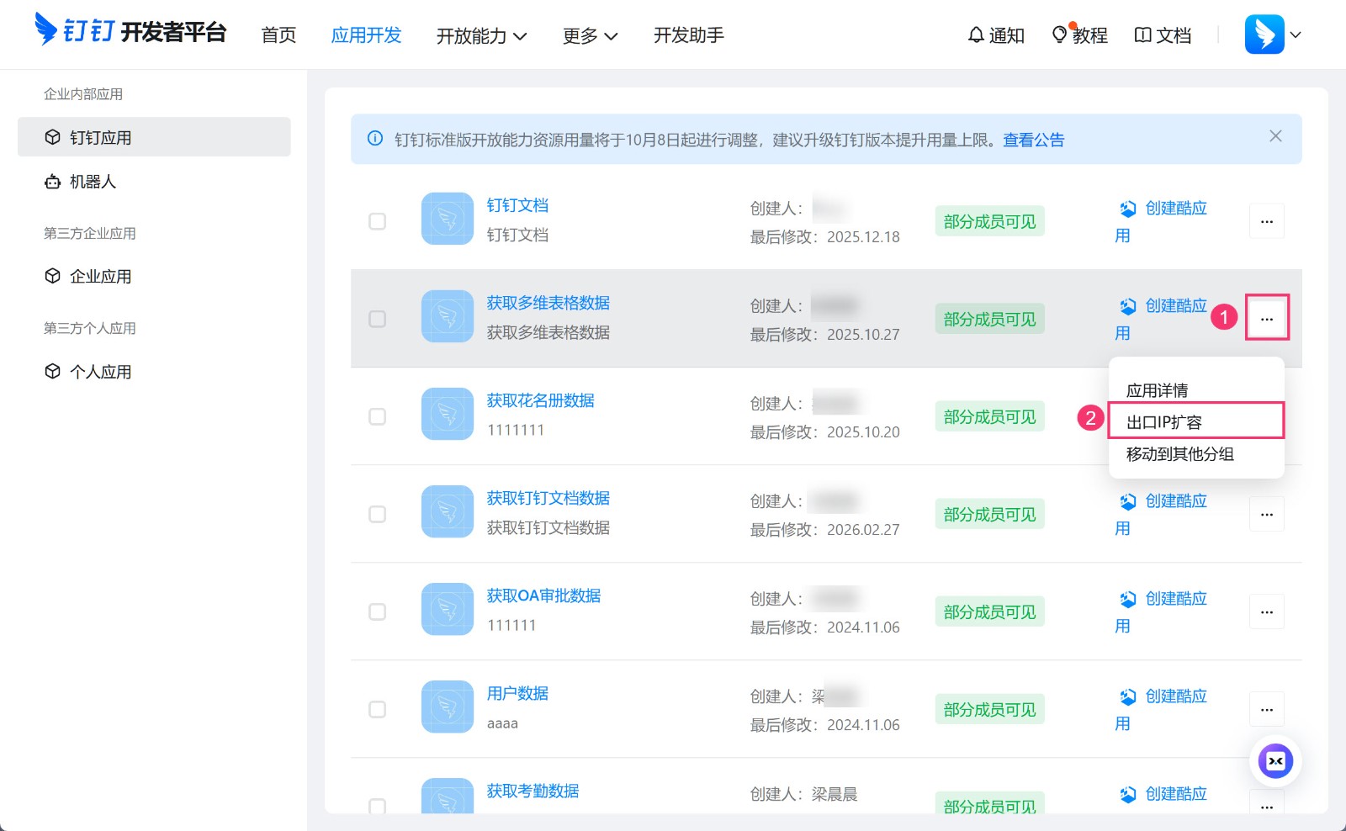1346x831 pixels.
Task: Click the DingTalk developer platform logo
Action: click(130, 32)
